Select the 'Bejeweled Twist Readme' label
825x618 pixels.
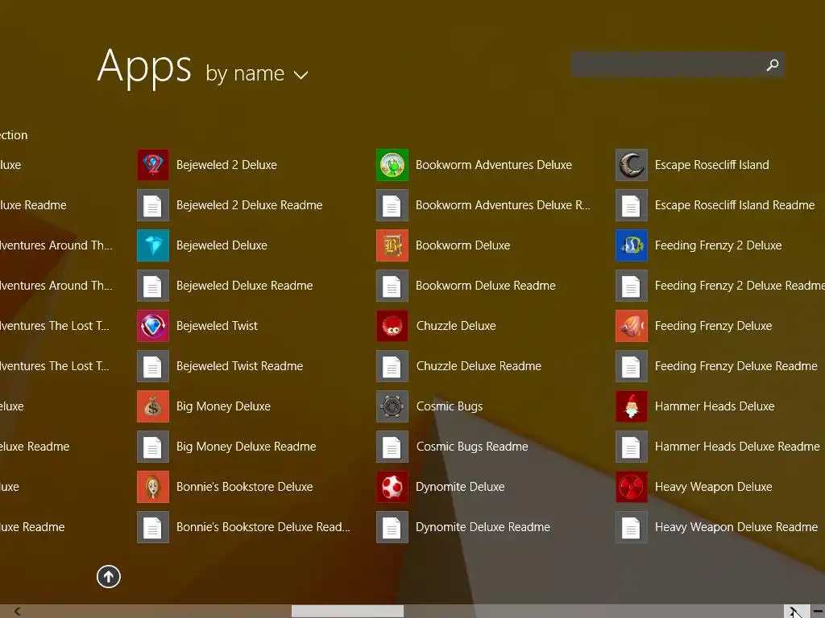[239, 366]
